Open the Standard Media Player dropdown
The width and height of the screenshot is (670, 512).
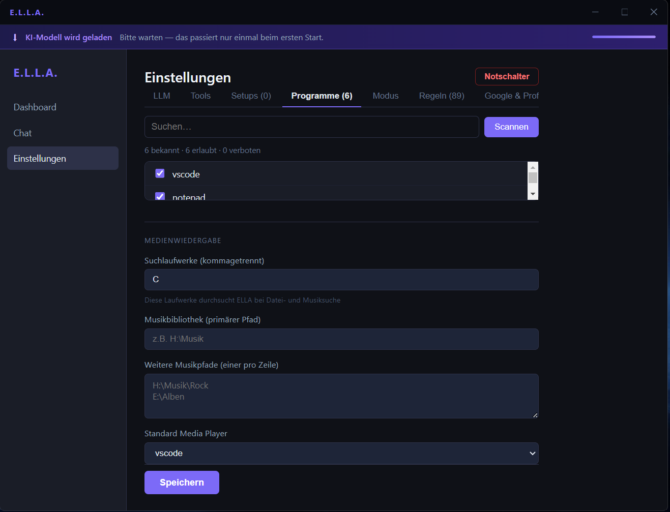(x=341, y=453)
